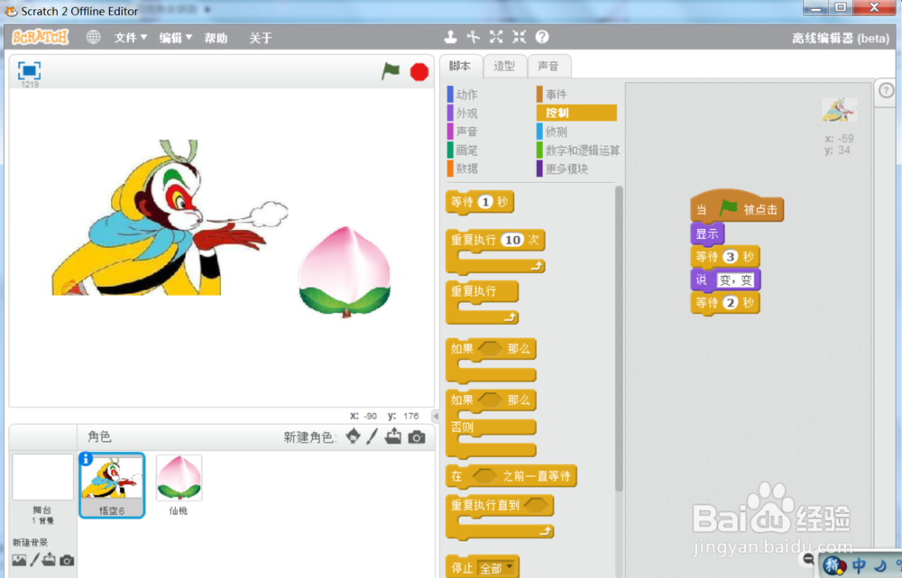Viewport: 902px width, 578px height.
Task: Click the block palette vertical scrollbar
Action: coord(619,338)
